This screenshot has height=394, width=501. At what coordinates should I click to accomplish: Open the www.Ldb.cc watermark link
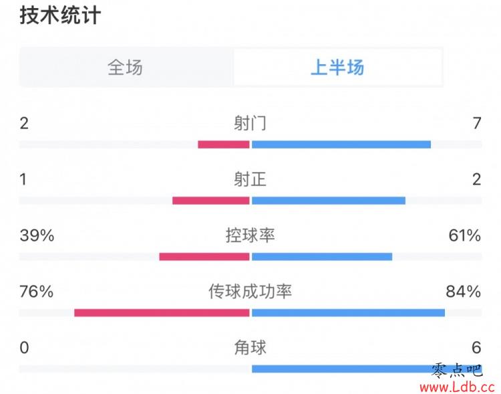458,387
